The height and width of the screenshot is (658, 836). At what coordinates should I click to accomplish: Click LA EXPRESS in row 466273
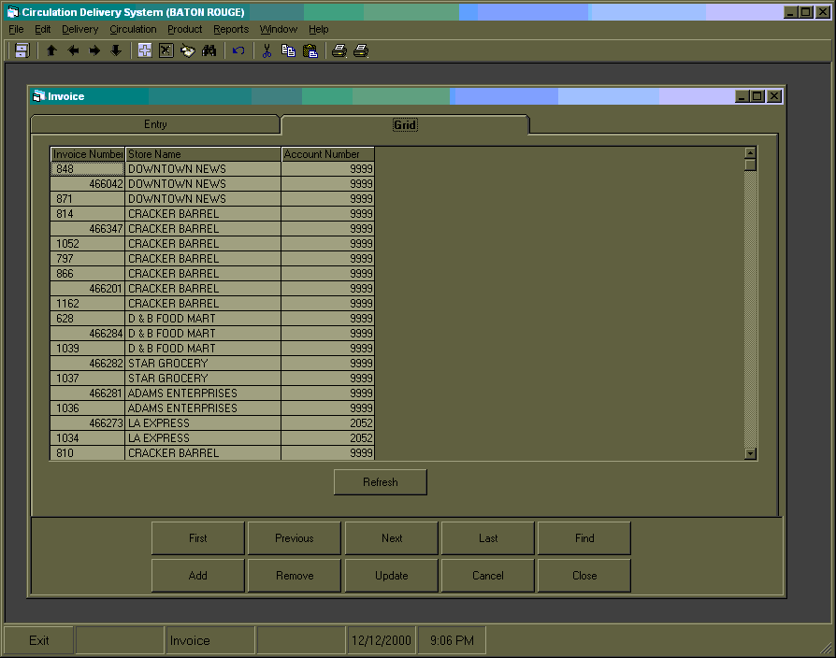(203, 423)
